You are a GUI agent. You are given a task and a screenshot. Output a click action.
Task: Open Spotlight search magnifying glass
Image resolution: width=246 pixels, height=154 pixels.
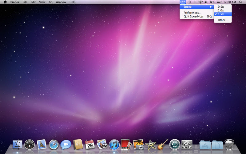pyautogui.click(x=240, y=2)
